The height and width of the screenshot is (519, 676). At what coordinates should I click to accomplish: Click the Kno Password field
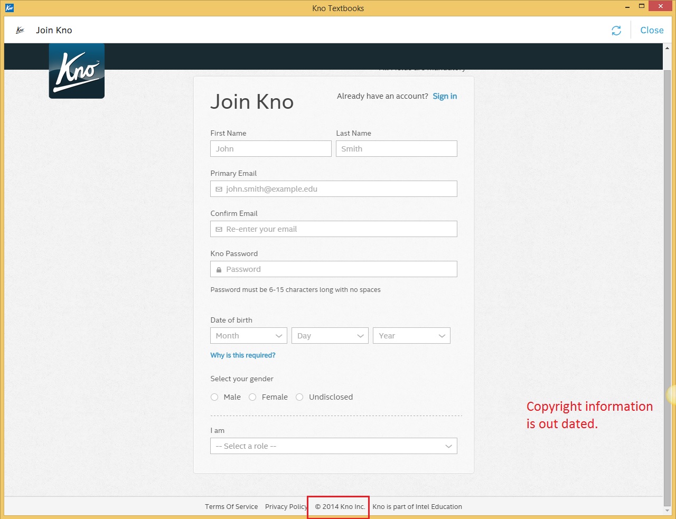pos(334,269)
